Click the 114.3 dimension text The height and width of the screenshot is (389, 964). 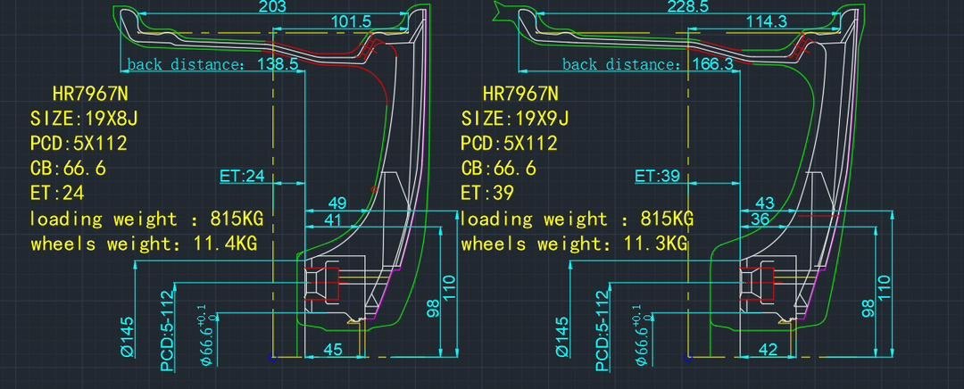[767, 21]
